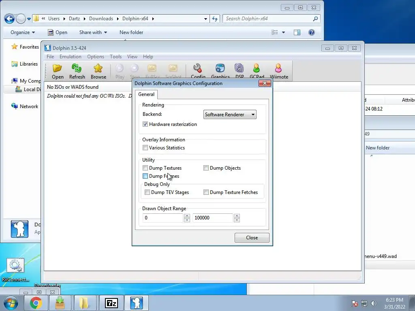Image resolution: width=415 pixels, height=311 pixels.
Task: Open the address bar history dropdown arrow
Action: [x=205, y=19]
